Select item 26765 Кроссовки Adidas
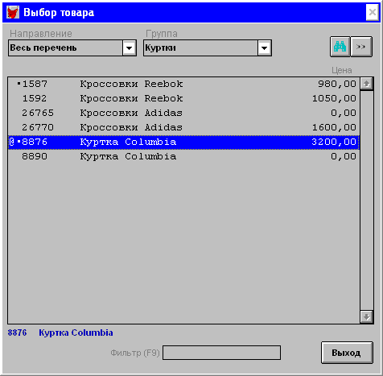Screen dimensions: 383x376 pyautogui.click(x=183, y=113)
